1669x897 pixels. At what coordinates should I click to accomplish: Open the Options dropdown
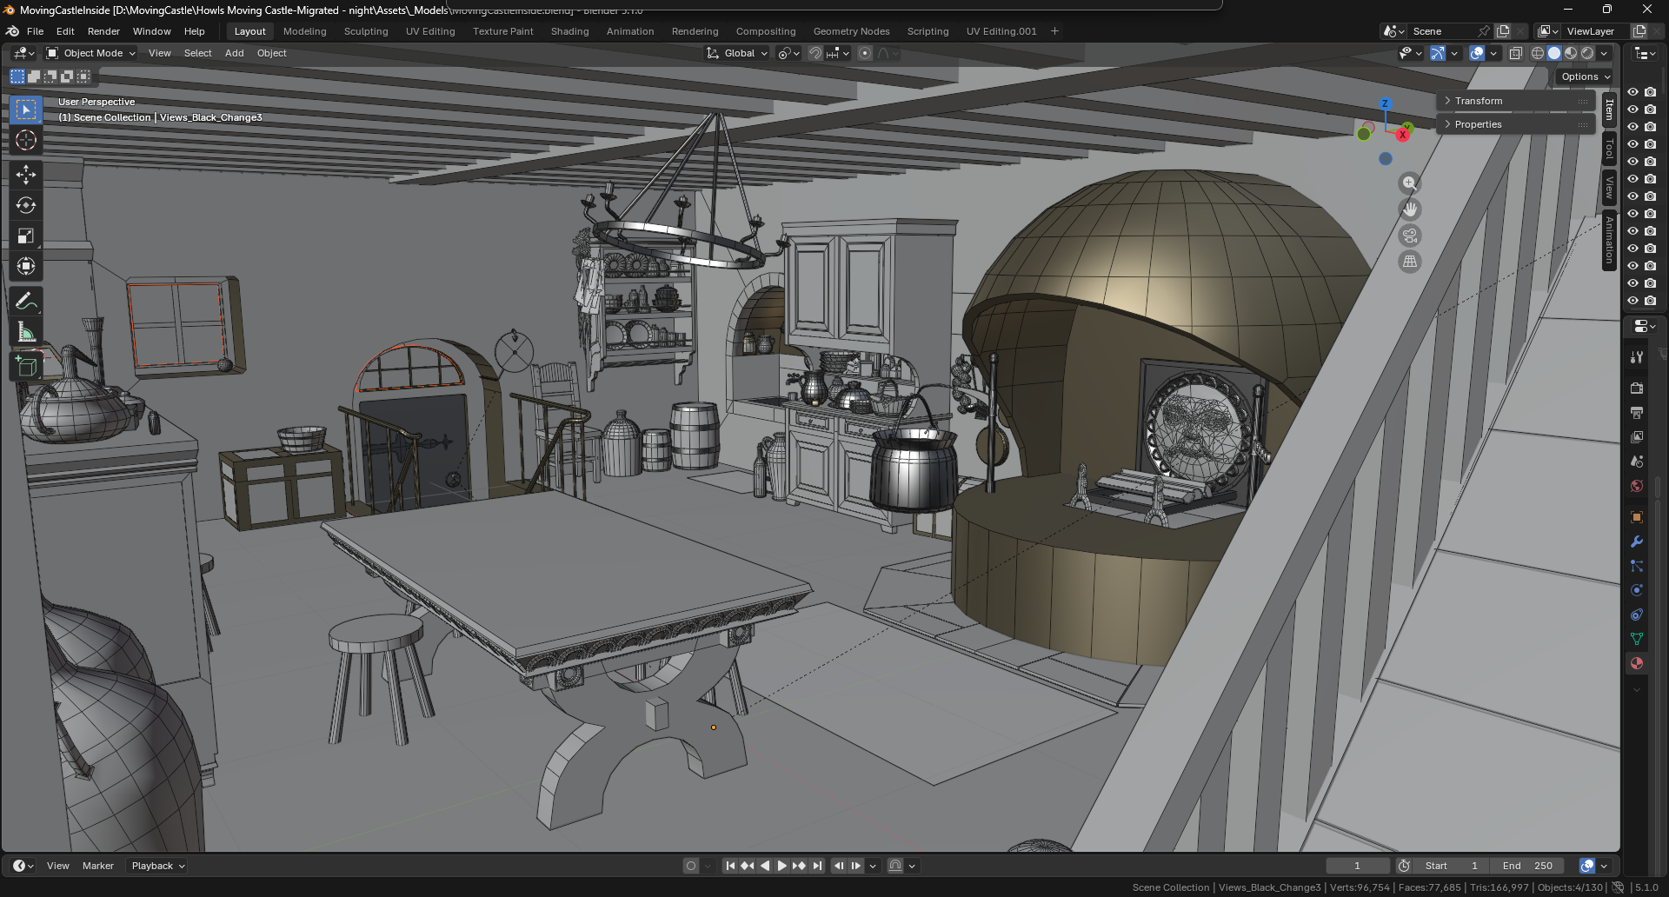tap(1586, 76)
